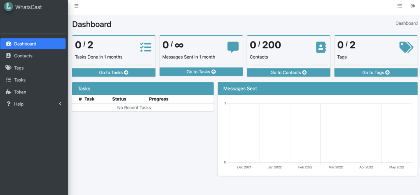The image size is (420, 195).
Task: Click the speech bubble icon in Messages Sent card
Action: (233, 47)
